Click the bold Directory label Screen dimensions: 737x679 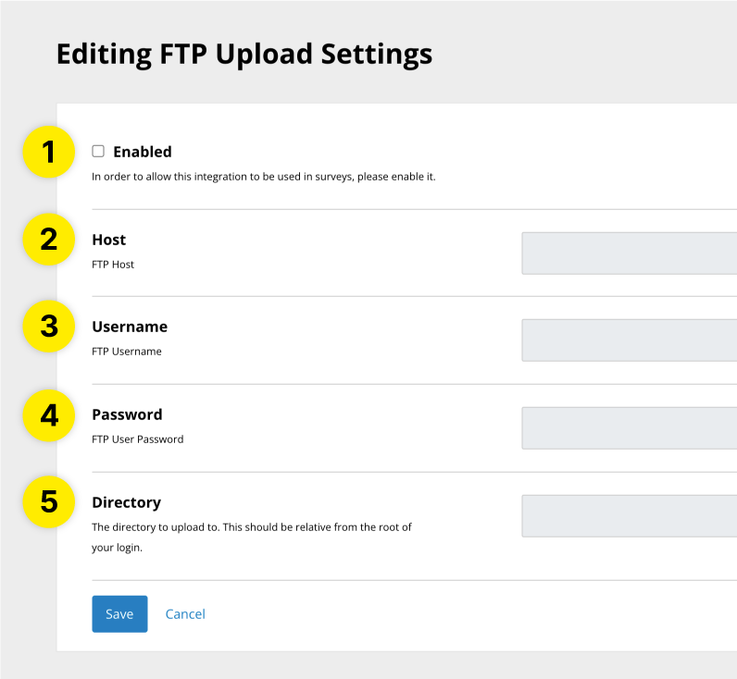coord(126,502)
